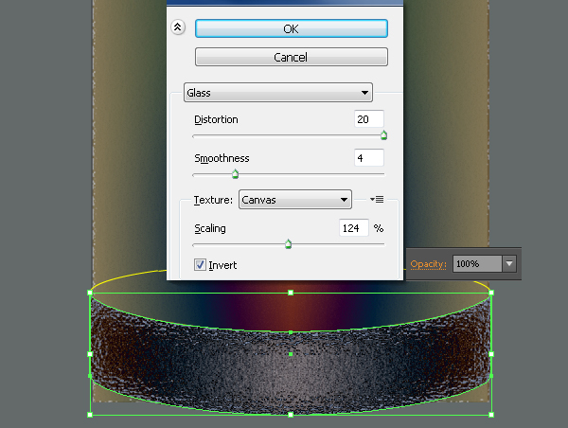Open the texture flyout menu icon
Viewport: 568px width, 428px height.
click(377, 199)
